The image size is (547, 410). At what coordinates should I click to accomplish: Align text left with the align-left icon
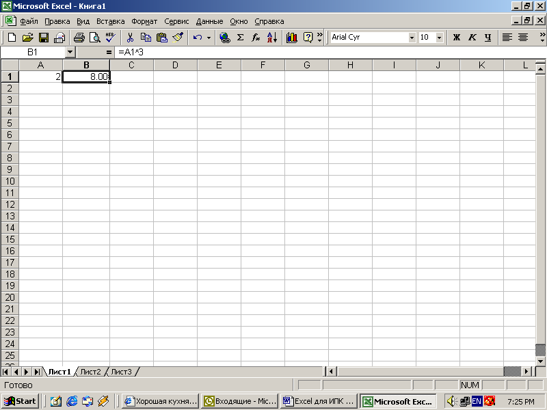click(507, 38)
